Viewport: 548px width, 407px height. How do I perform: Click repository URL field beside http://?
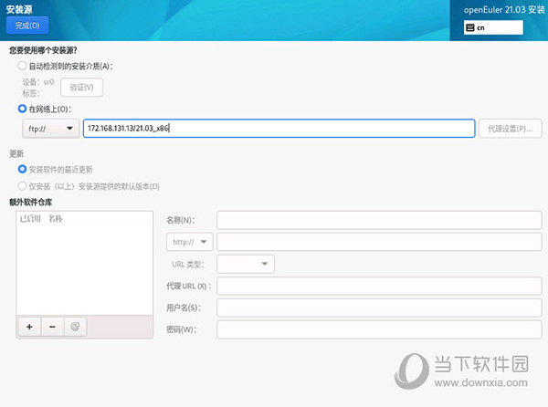[379, 242]
